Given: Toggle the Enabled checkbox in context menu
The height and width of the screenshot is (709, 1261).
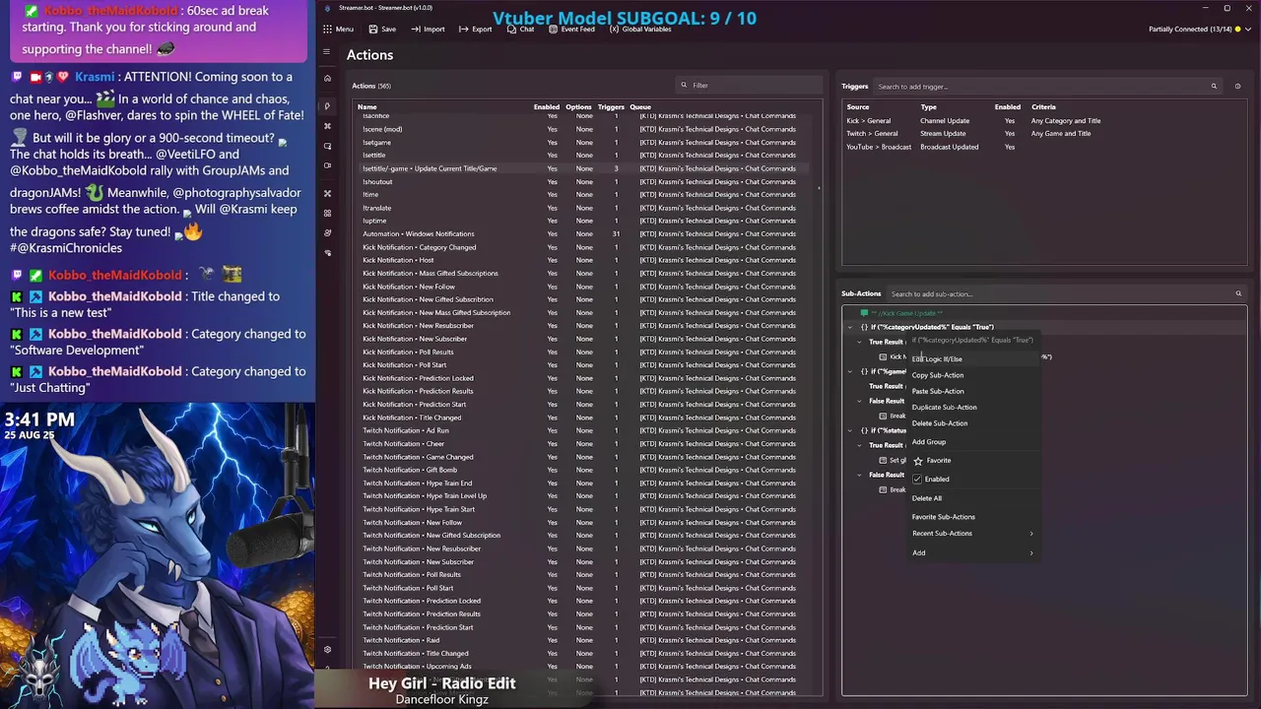Looking at the screenshot, I should (x=917, y=480).
